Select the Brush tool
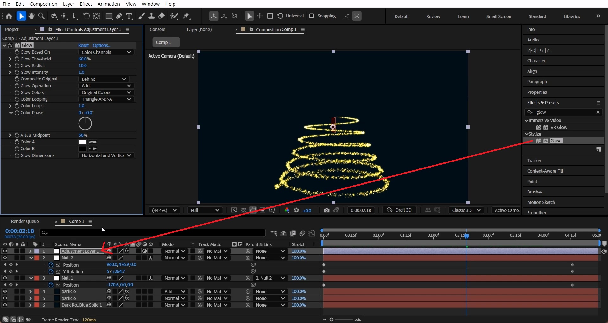 pyautogui.click(x=142, y=16)
